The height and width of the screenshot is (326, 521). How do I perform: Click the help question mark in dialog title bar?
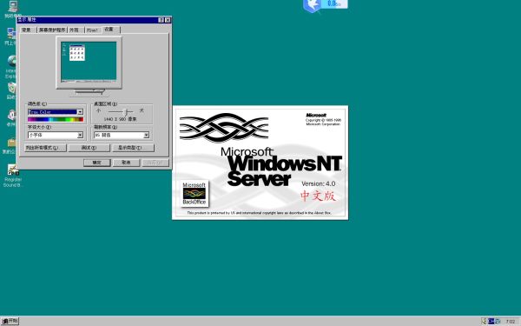(161, 20)
